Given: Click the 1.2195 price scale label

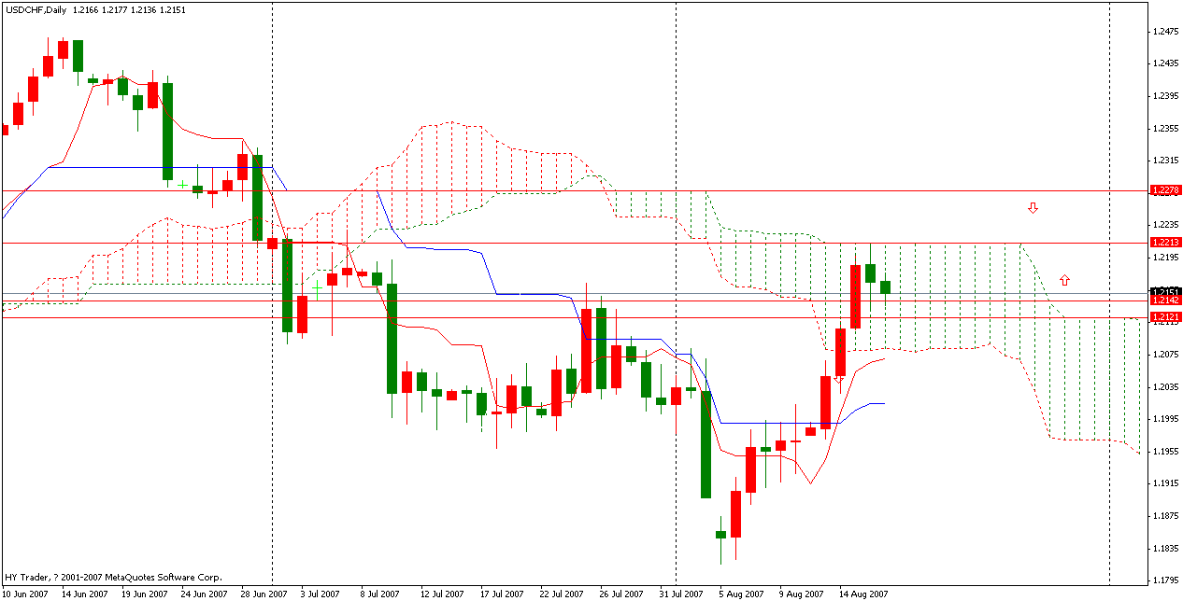Looking at the screenshot, I should (1166, 258).
